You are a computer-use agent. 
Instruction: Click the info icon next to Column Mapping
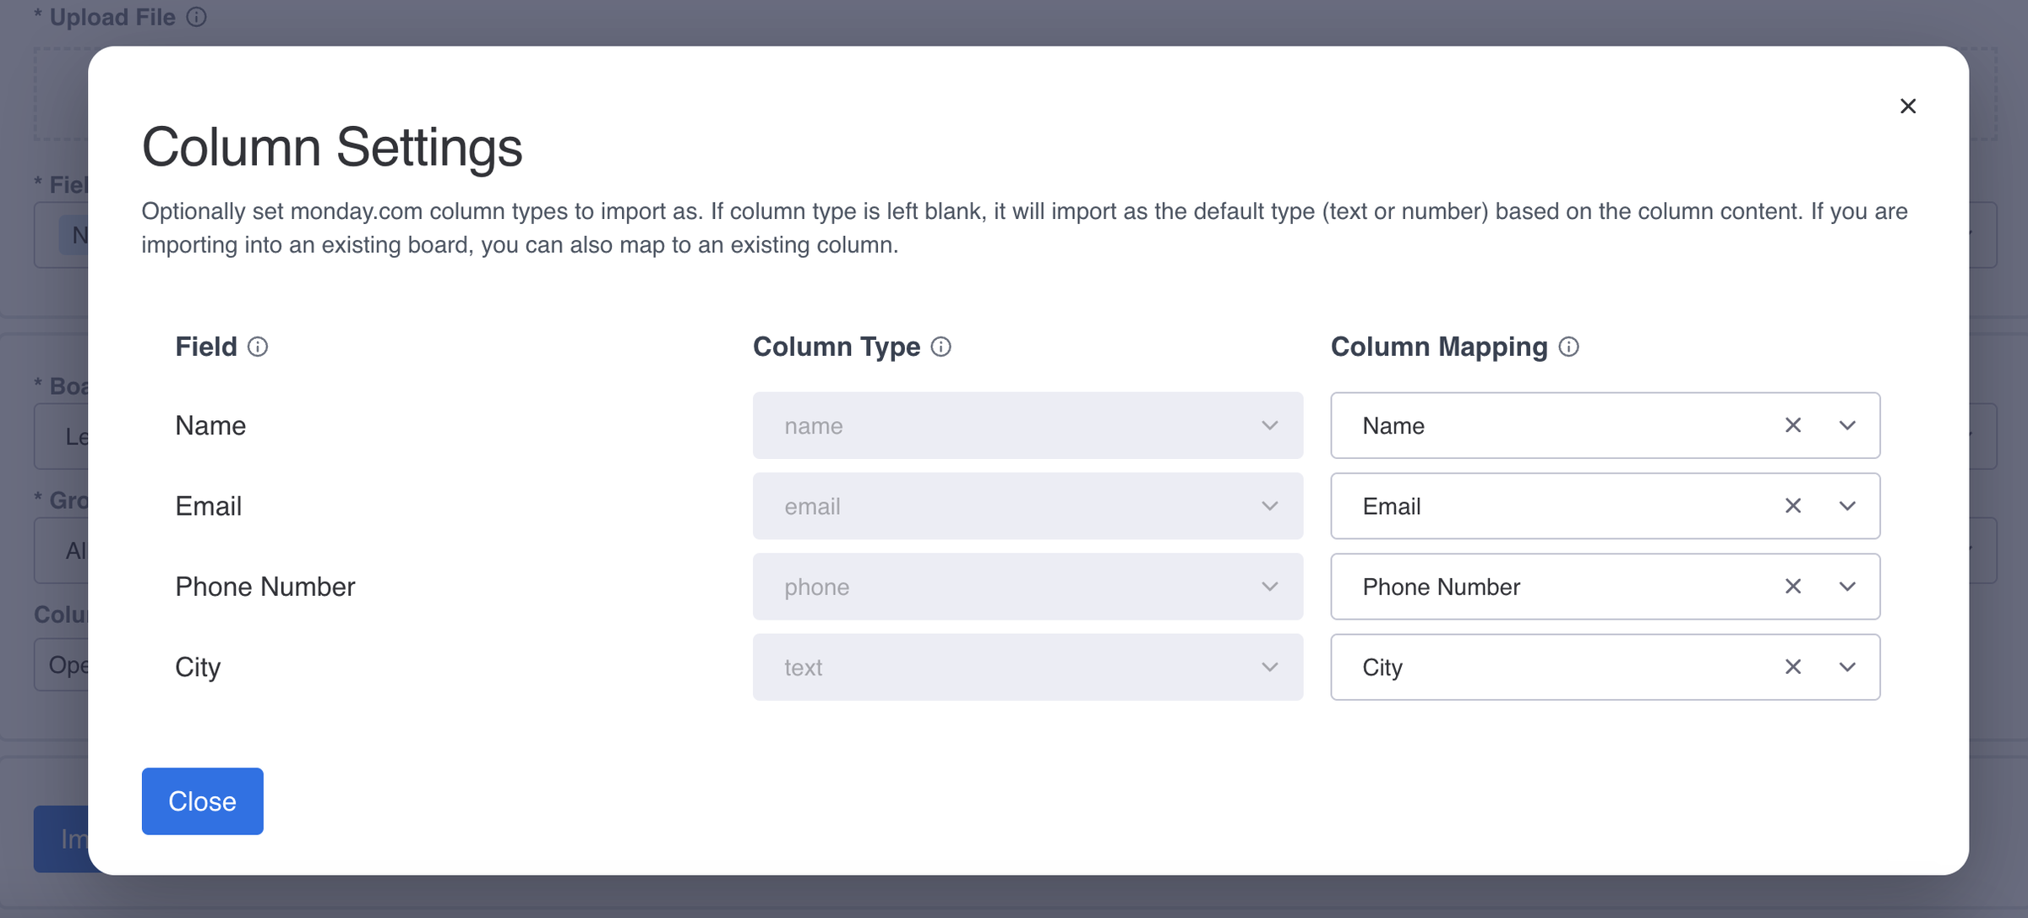pos(1568,347)
